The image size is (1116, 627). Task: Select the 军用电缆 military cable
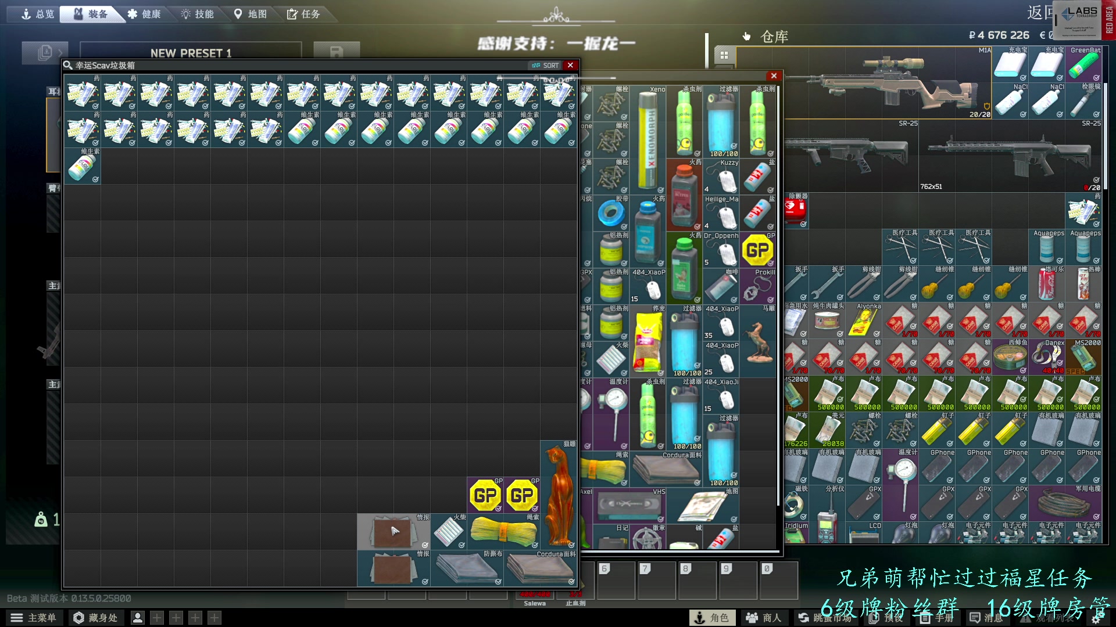(1065, 503)
